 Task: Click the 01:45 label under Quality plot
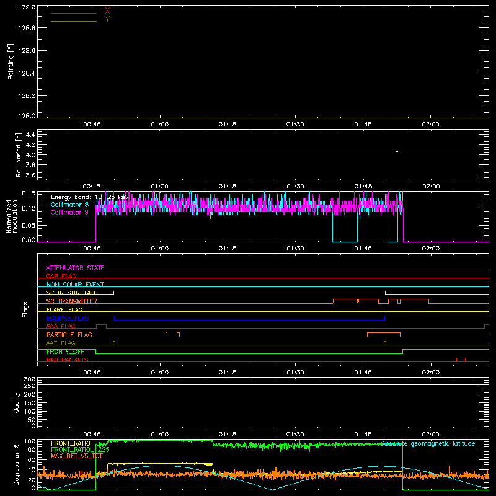363,435
